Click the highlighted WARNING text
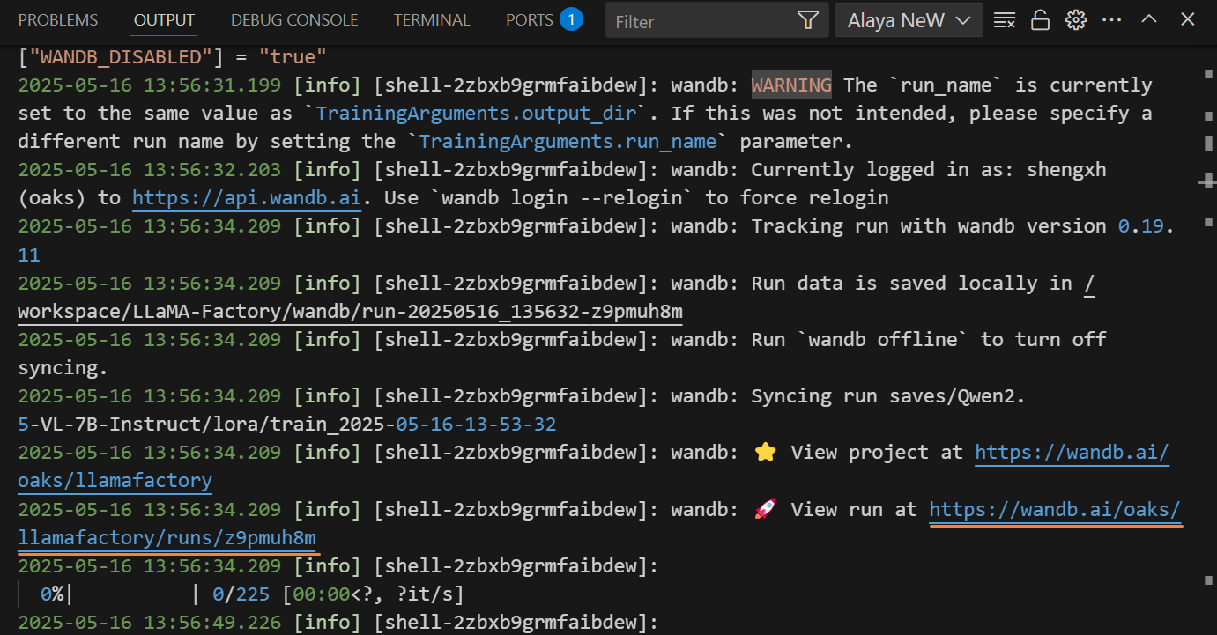Viewport: 1217px width, 635px height. click(791, 85)
